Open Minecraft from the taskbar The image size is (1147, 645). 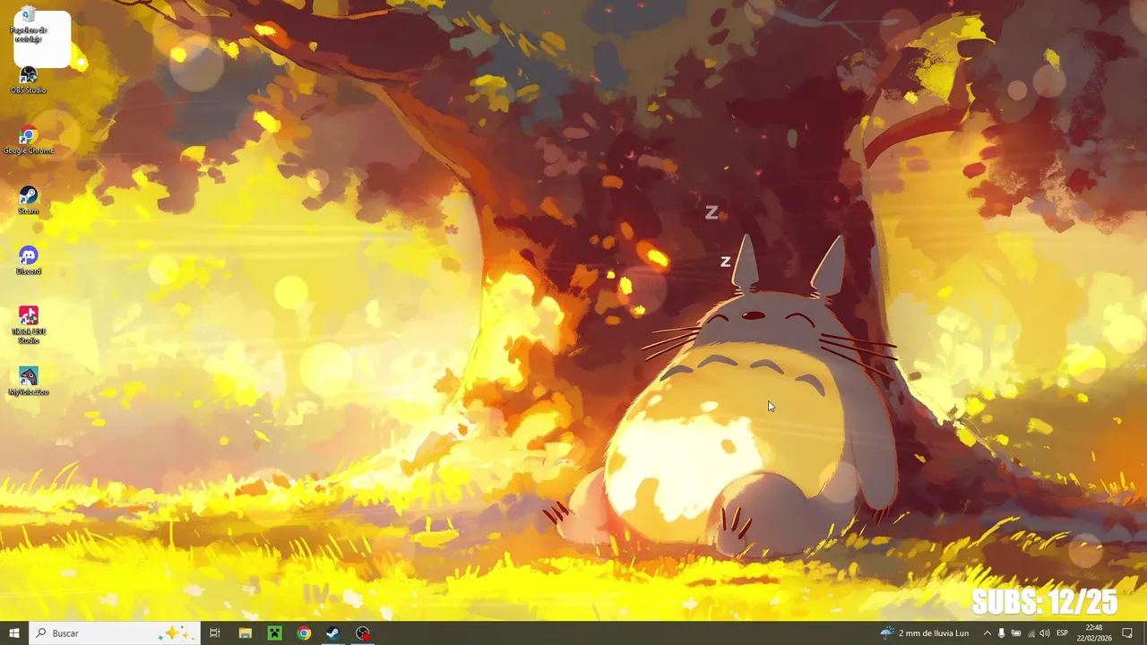coord(275,633)
